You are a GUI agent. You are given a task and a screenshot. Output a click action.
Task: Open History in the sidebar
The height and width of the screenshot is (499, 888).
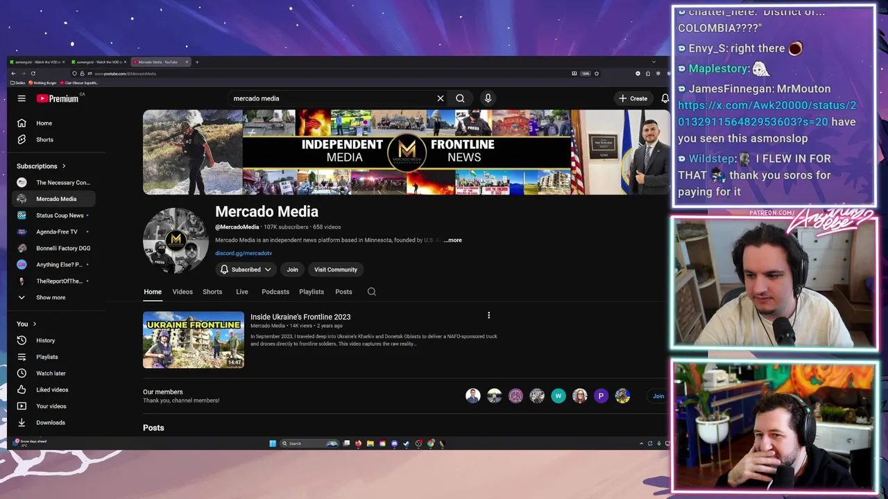tap(54, 340)
